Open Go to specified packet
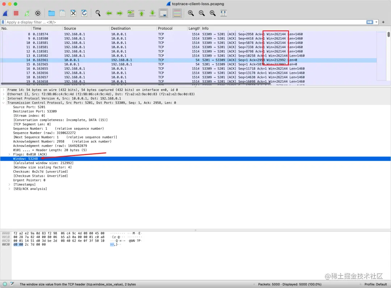This screenshot has width=391, height=288. pos(131,13)
